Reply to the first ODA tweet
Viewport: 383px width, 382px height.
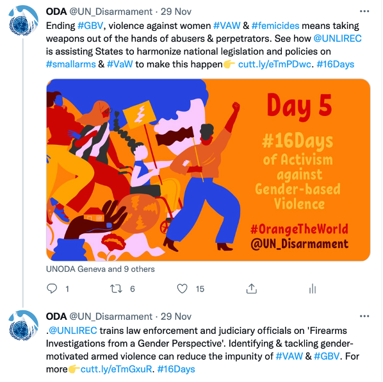[52, 288]
